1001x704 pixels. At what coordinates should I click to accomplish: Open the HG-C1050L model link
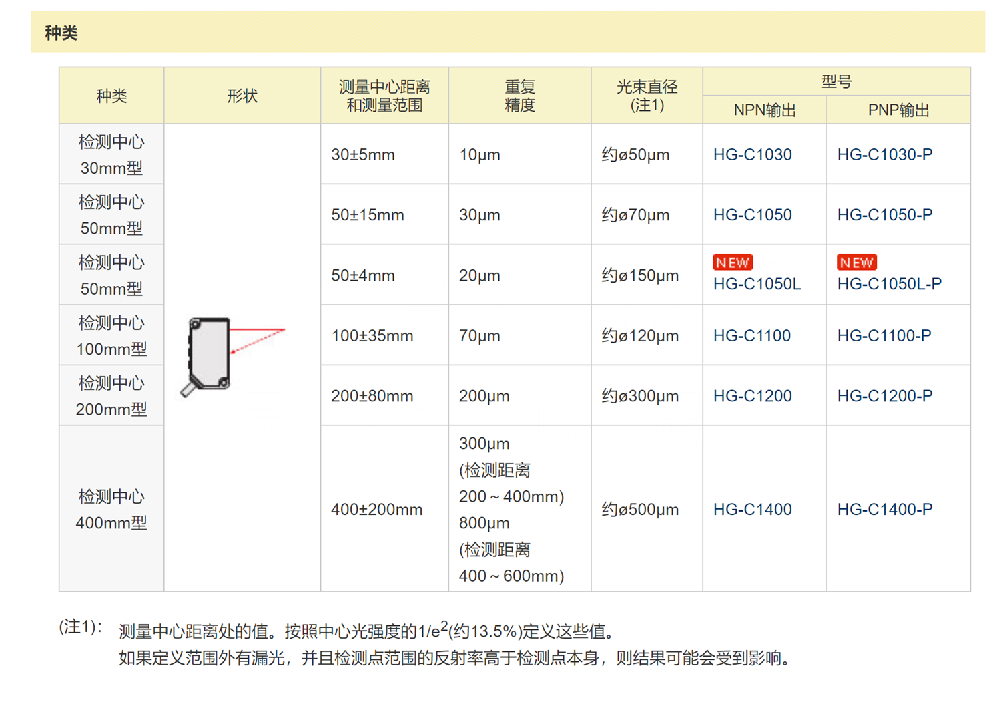coord(757,284)
